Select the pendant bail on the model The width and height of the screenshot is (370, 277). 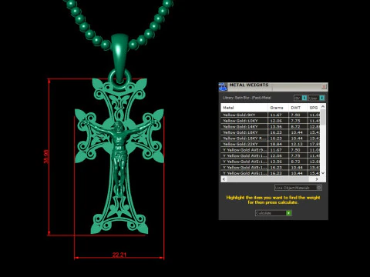(119, 58)
